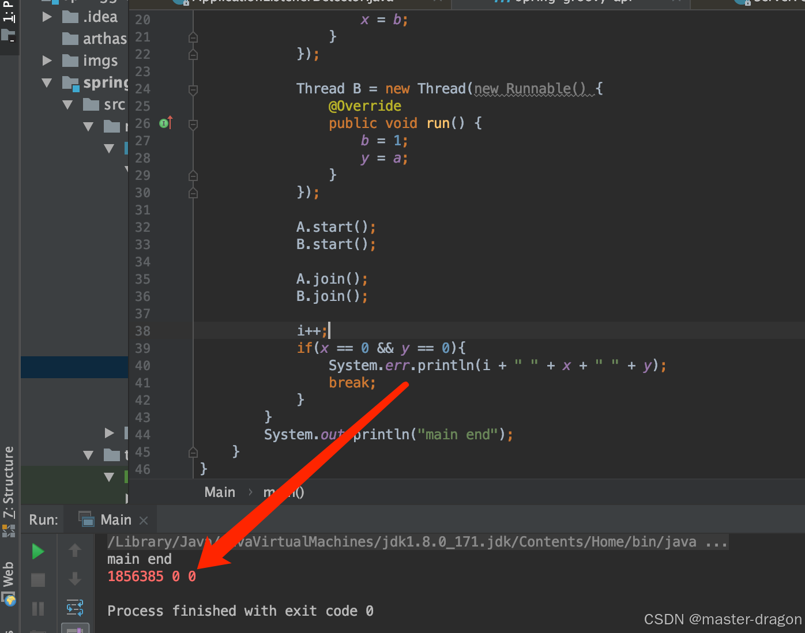Place cursor on the A.start(); line

tap(336, 227)
